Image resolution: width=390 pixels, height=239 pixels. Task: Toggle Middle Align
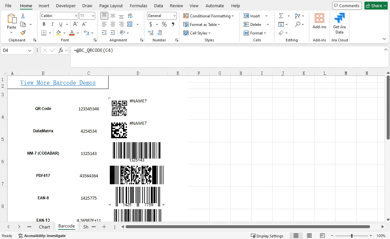tap(113, 16)
